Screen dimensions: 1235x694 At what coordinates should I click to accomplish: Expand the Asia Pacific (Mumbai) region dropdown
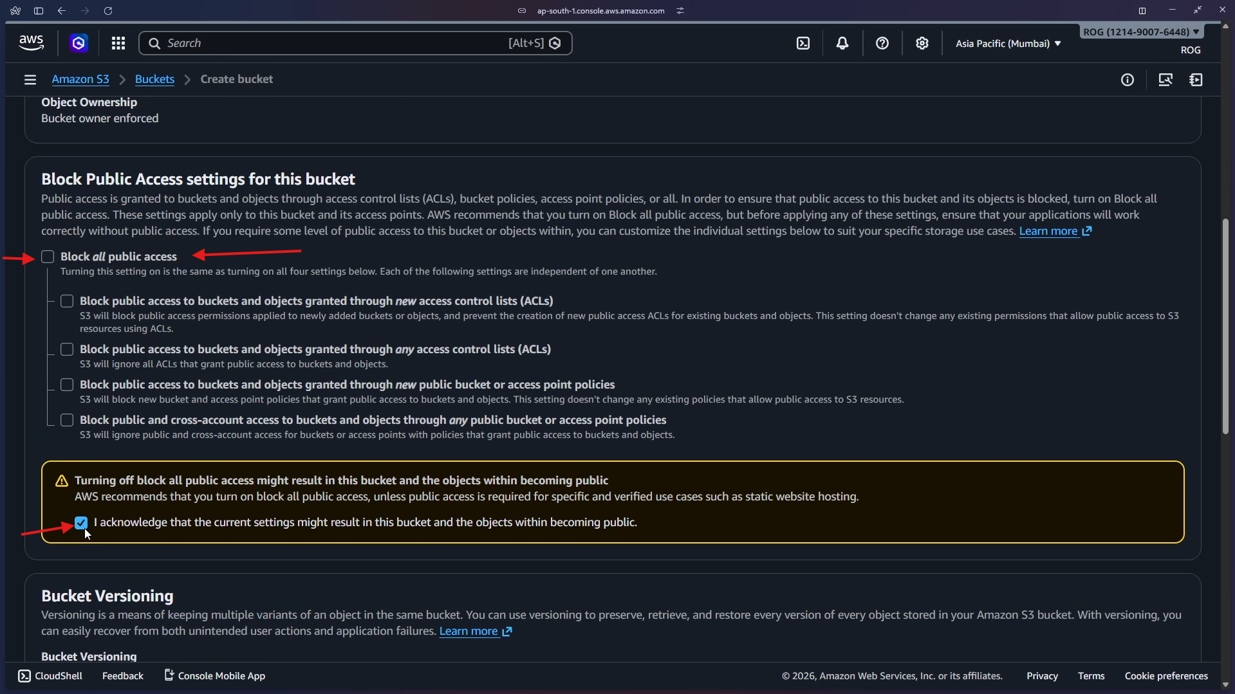pyautogui.click(x=1007, y=44)
